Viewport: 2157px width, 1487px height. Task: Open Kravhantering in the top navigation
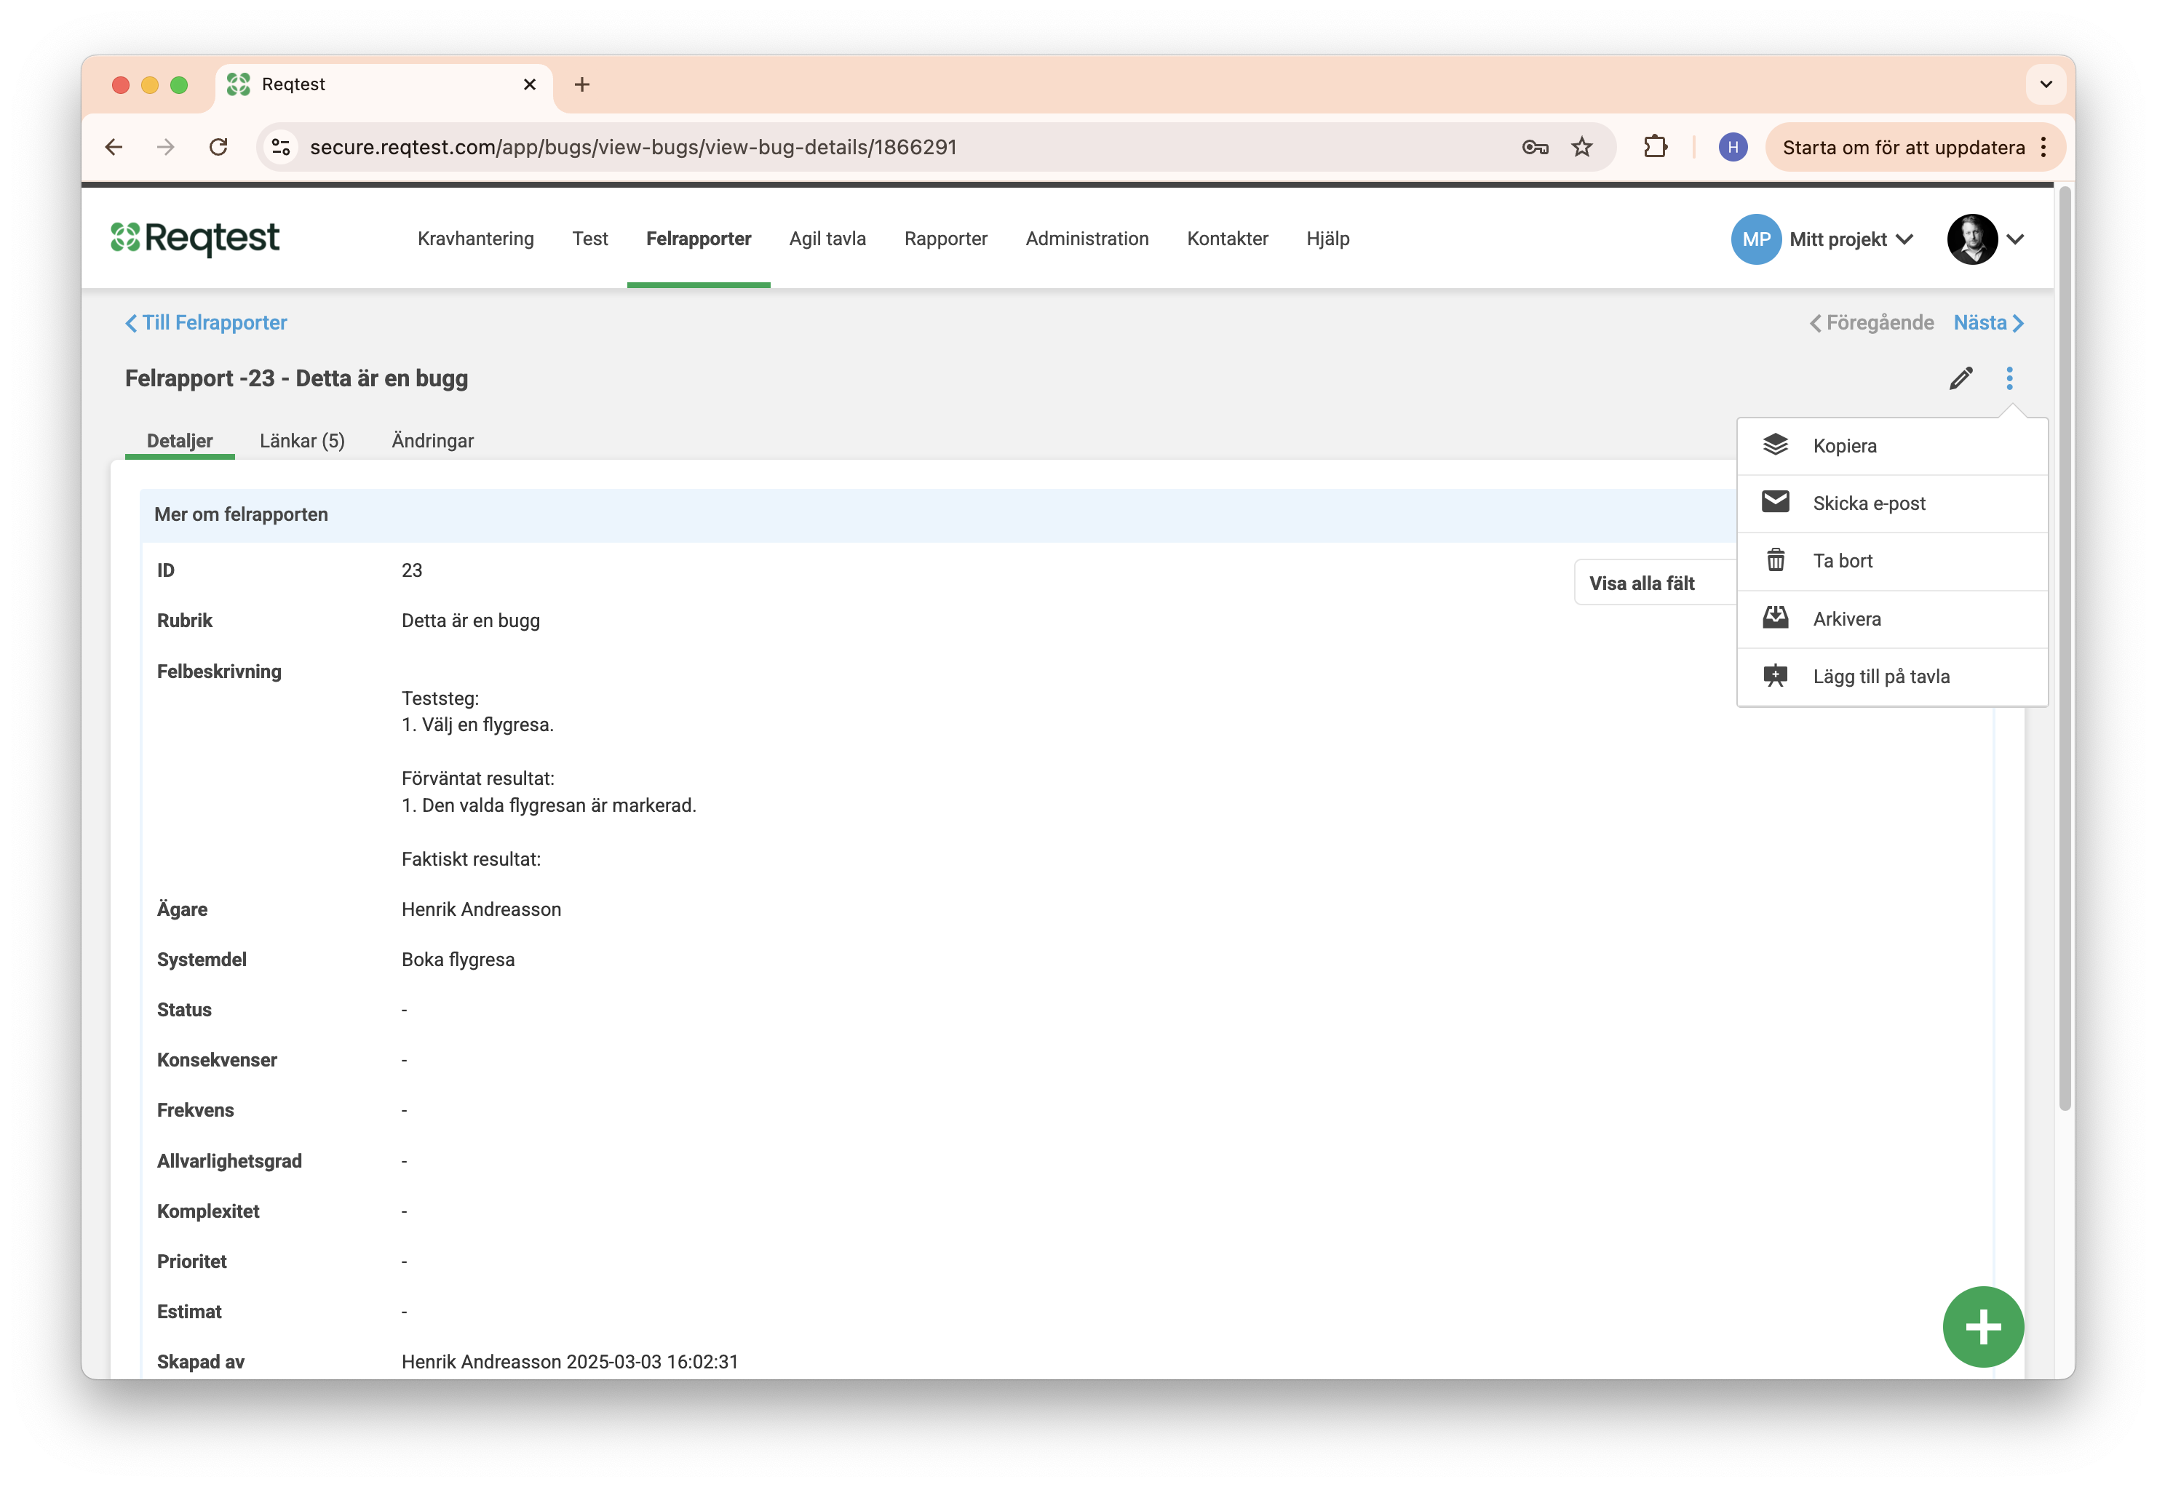point(475,239)
